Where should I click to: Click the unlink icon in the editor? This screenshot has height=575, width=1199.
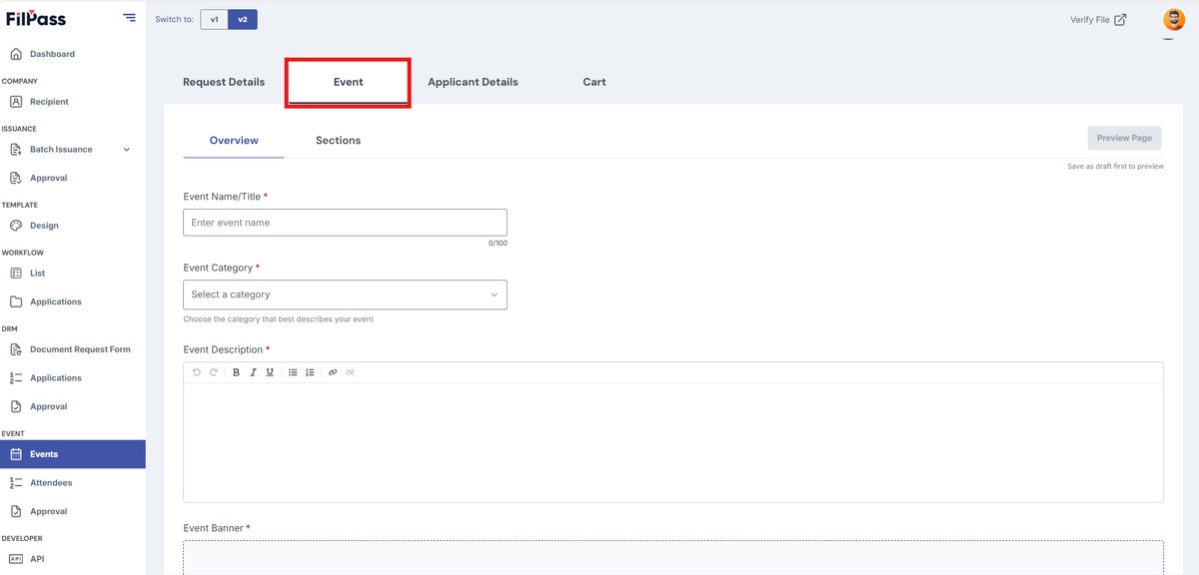pyautogui.click(x=350, y=372)
